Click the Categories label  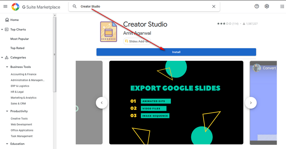18,58
